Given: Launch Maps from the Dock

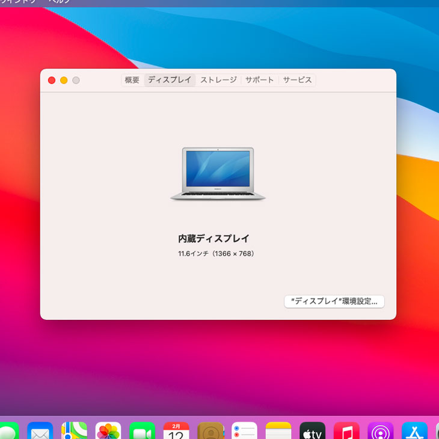Looking at the screenshot, I should 74,432.
